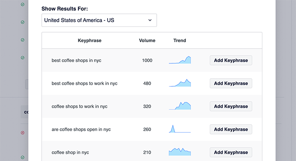Click trend chart for 'coffee shop in nyc'
The image size is (296, 161).
coord(180,152)
